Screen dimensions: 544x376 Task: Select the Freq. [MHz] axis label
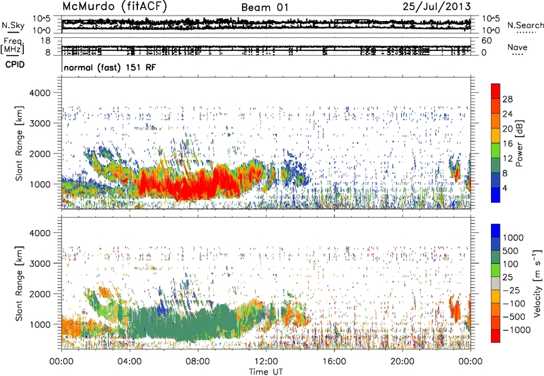[13, 45]
